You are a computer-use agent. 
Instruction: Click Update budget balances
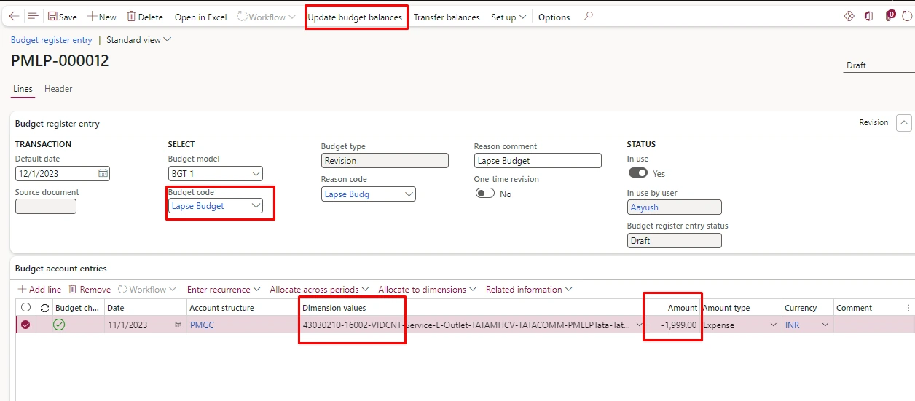pos(355,17)
